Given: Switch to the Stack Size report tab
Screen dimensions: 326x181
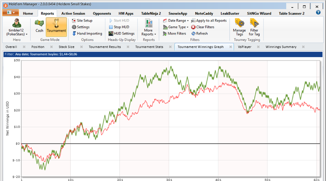Looking at the screenshot, I should 66,47.
